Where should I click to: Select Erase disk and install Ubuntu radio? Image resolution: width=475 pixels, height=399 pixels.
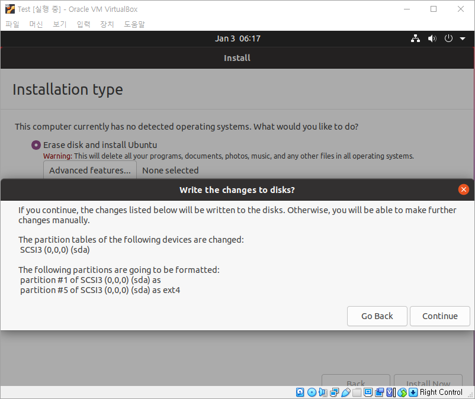pos(36,145)
